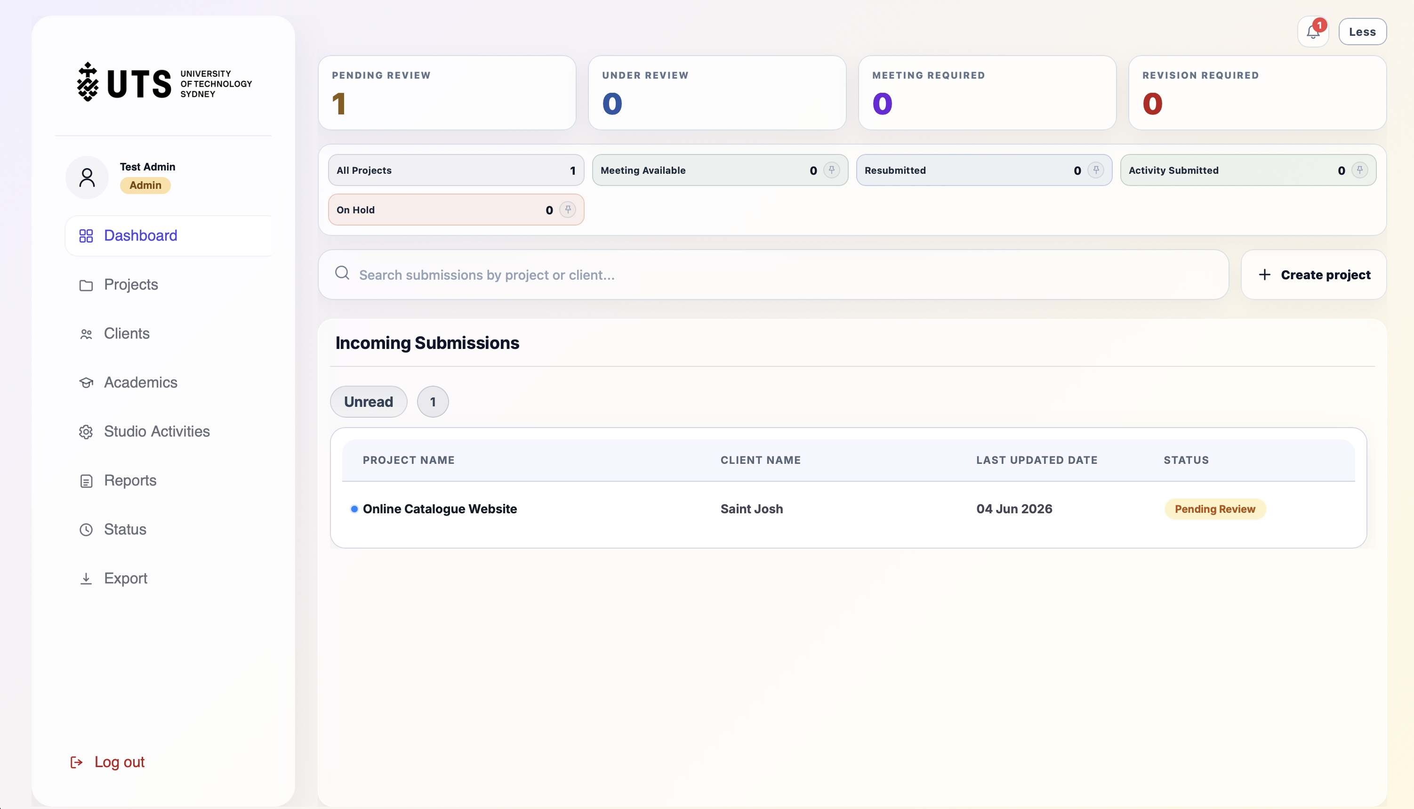Click the Reports document icon
Viewport: 1414px width, 809px height.
(x=86, y=481)
